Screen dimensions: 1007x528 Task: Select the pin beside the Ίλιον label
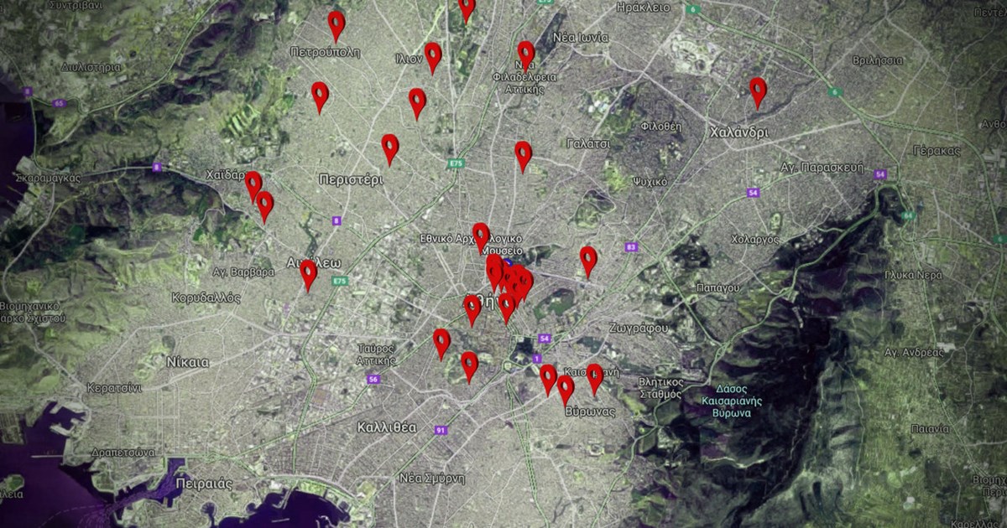[x=433, y=57]
